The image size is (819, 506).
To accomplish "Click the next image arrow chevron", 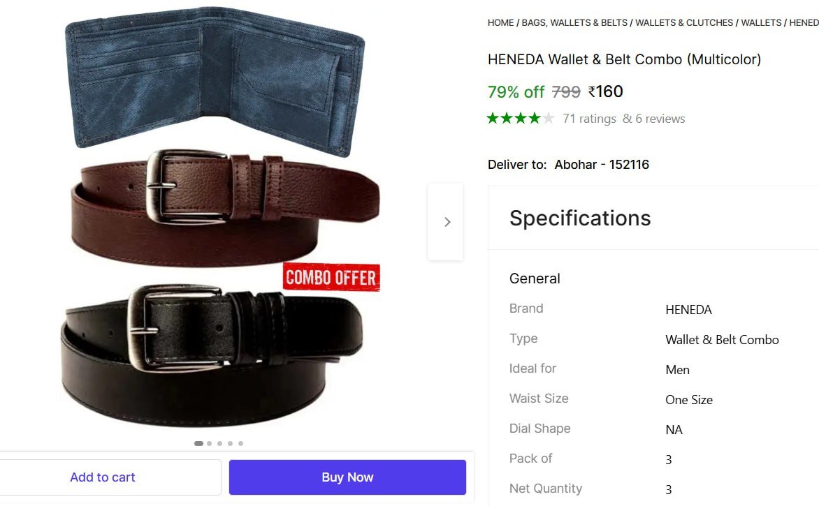I will coord(446,222).
